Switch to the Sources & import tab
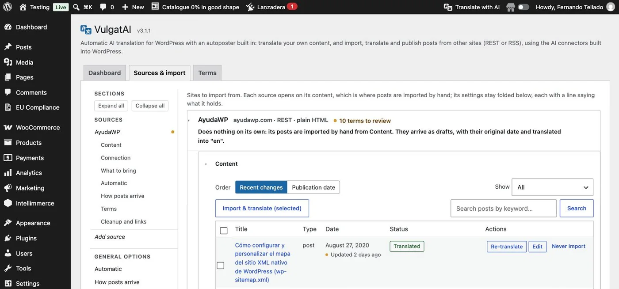 click(160, 73)
